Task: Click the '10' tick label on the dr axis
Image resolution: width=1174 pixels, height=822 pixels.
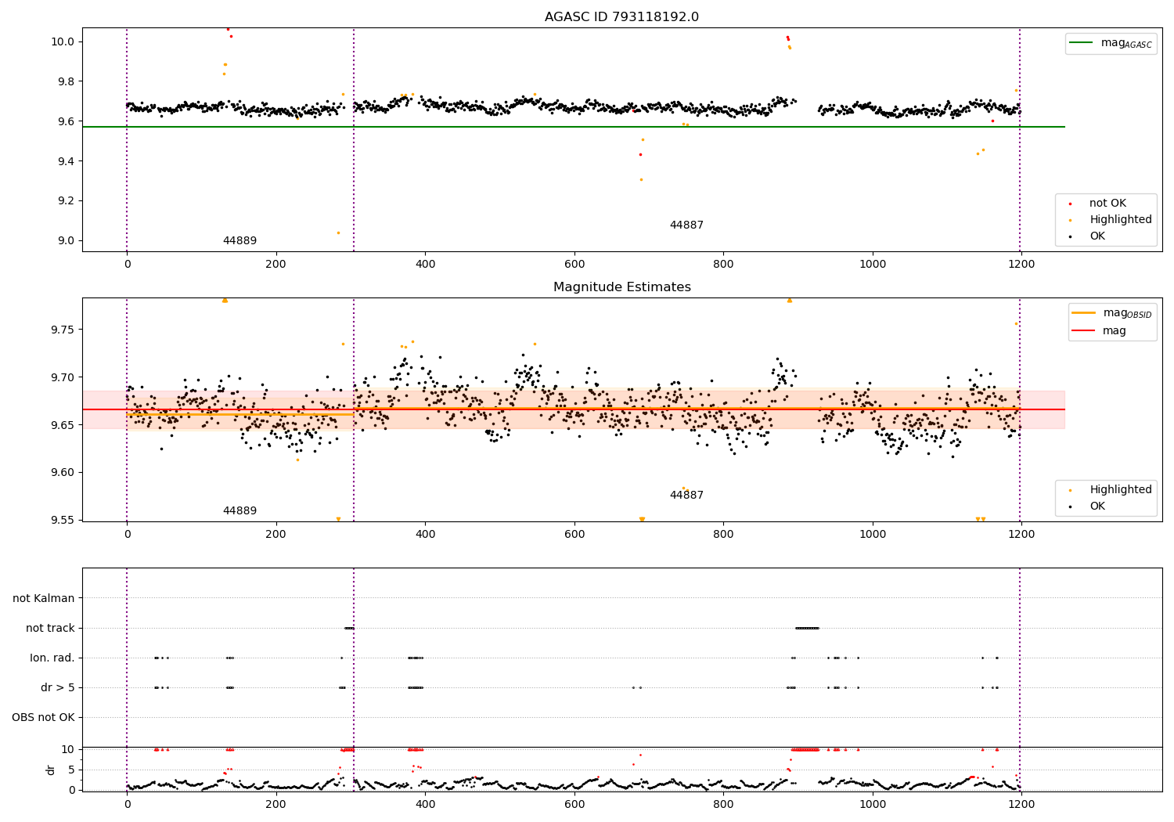Action: point(68,749)
